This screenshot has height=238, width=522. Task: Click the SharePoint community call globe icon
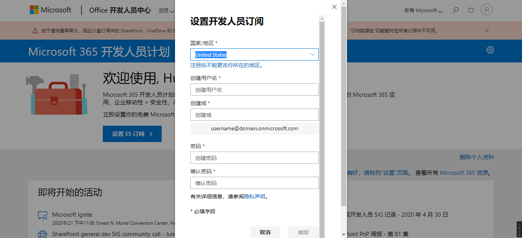[43, 234]
